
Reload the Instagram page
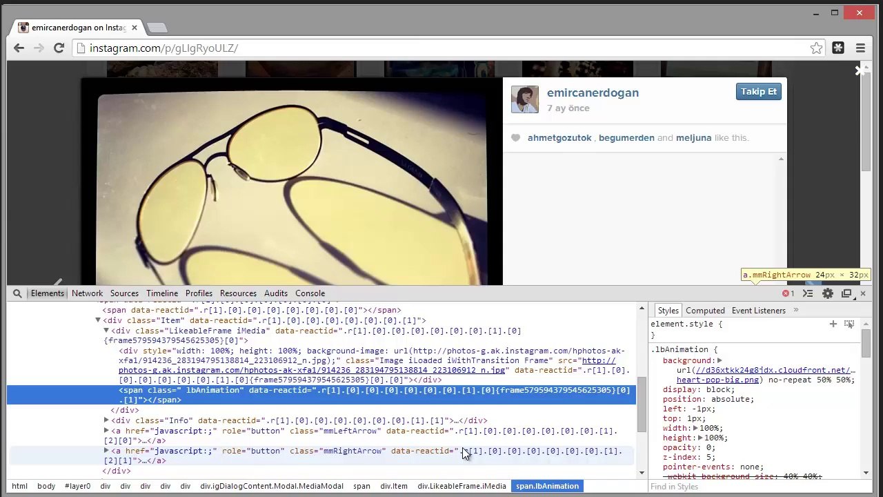pos(59,48)
